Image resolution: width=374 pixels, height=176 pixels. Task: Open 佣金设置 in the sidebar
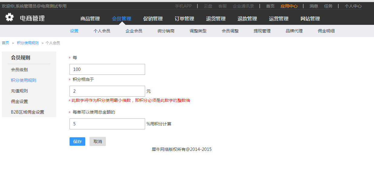coord(19,101)
